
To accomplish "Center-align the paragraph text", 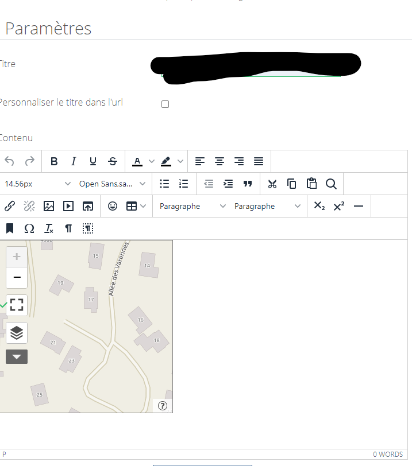I will 220,162.
